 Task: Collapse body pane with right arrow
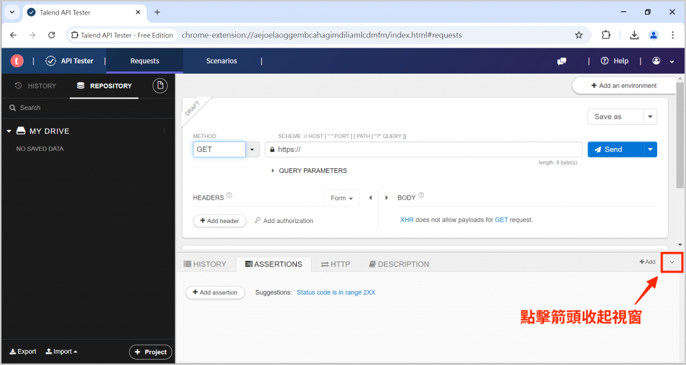click(387, 198)
